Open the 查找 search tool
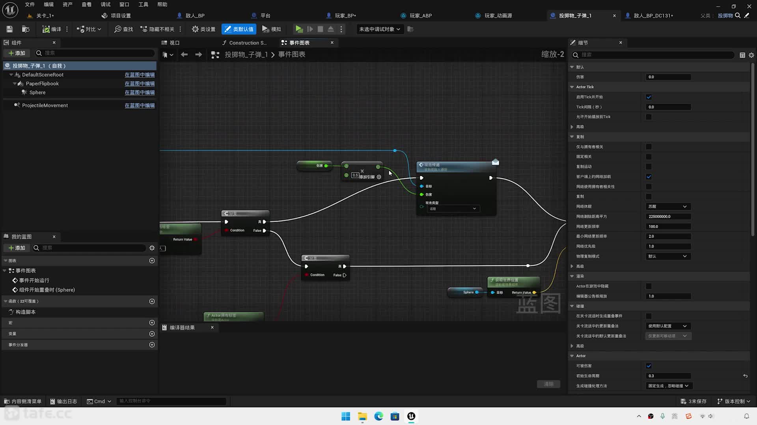 point(123,29)
